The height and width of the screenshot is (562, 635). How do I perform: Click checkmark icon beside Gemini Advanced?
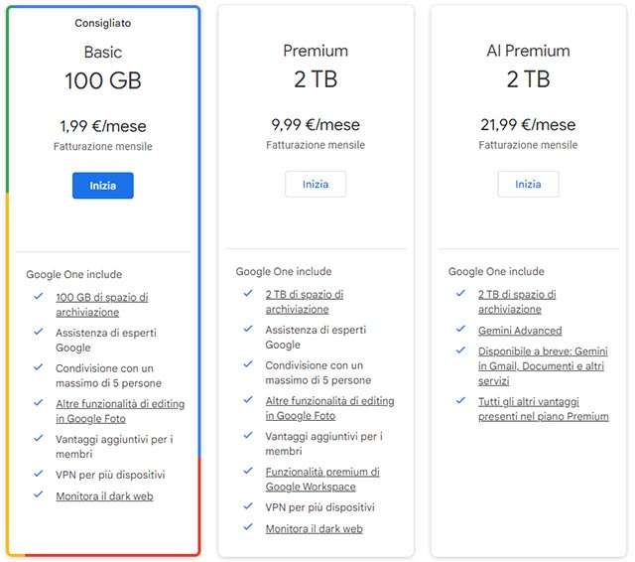pos(459,329)
